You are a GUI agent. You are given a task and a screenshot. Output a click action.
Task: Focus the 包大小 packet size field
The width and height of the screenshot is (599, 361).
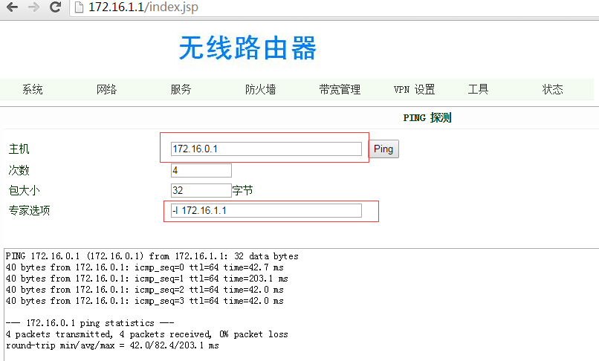click(x=201, y=191)
